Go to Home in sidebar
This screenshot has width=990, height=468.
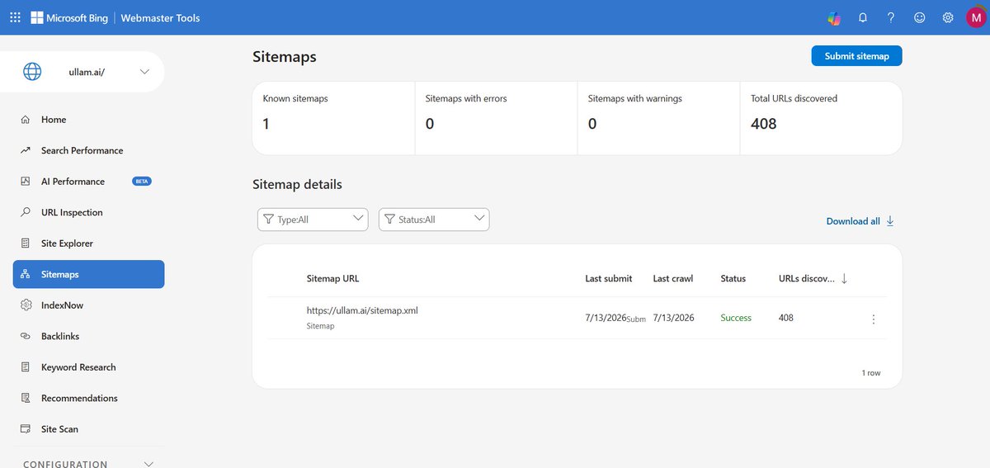pos(88,120)
